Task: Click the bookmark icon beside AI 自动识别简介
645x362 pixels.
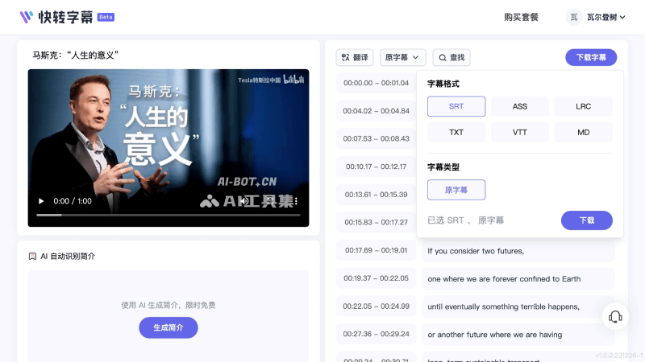Action: click(x=32, y=256)
